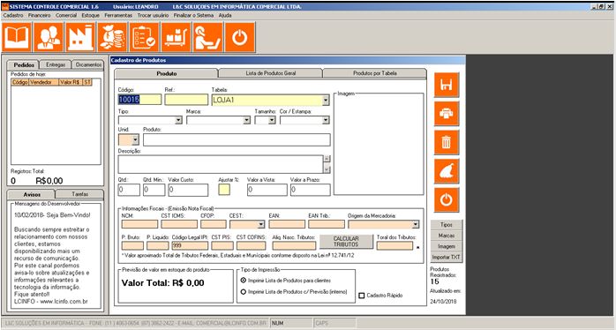This screenshot has height=330, width=616.
Task: Select the Pedidos tab
Action: [x=23, y=64]
